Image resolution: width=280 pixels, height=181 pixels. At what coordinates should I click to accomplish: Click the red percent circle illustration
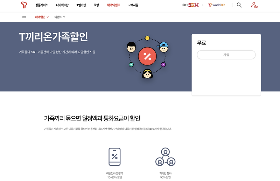(147, 56)
